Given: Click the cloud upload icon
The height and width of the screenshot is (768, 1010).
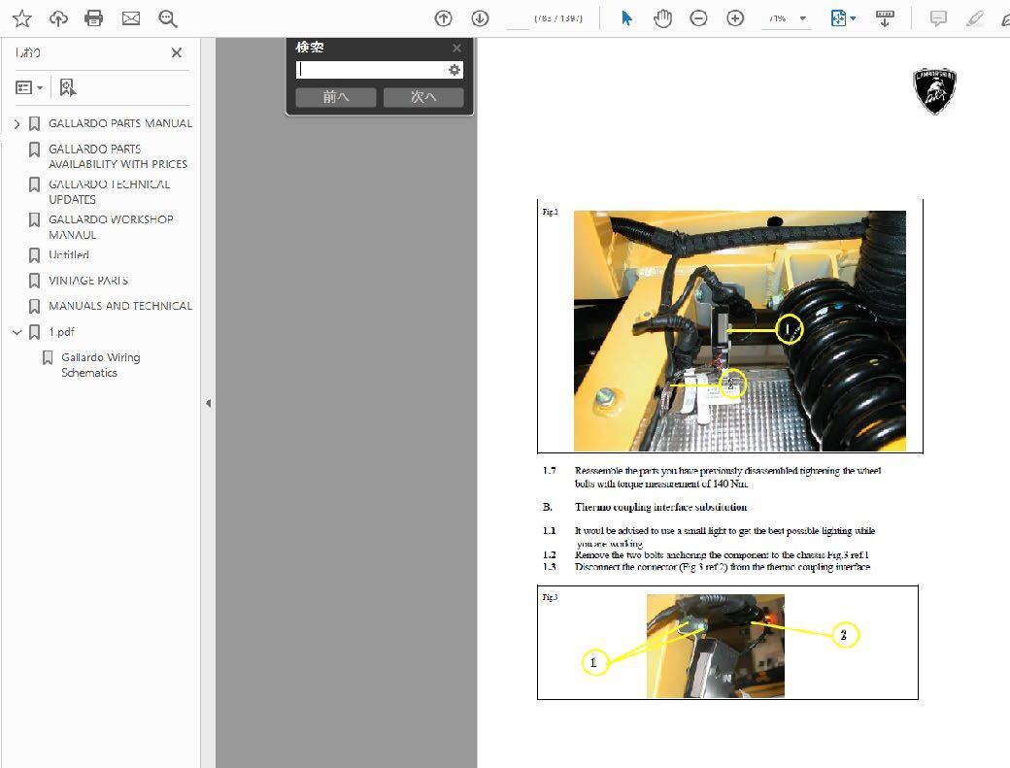Looking at the screenshot, I should (58, 18).
